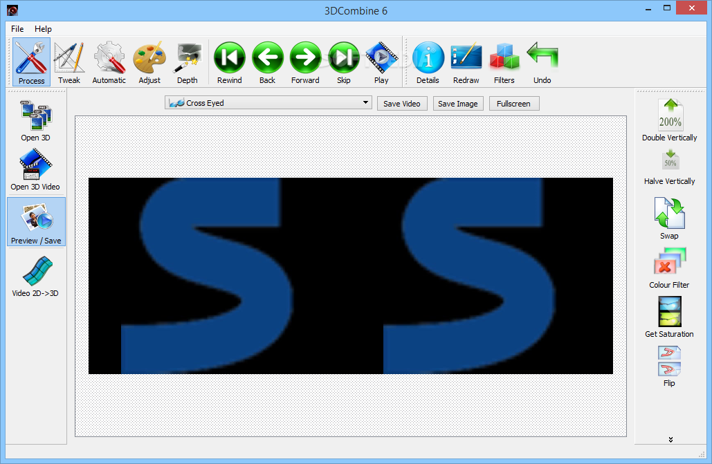This screenshot has width=712, height=464.
Task: Skip ahead in the video
Action: pyautogui.click(x=344, y=62)
